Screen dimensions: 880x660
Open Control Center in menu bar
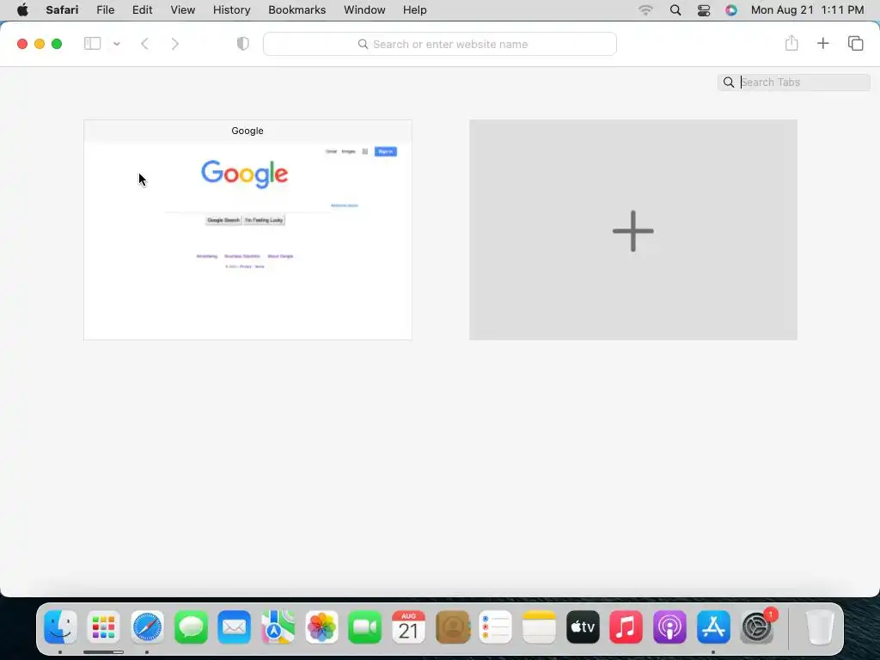click(x=704, y=10)
